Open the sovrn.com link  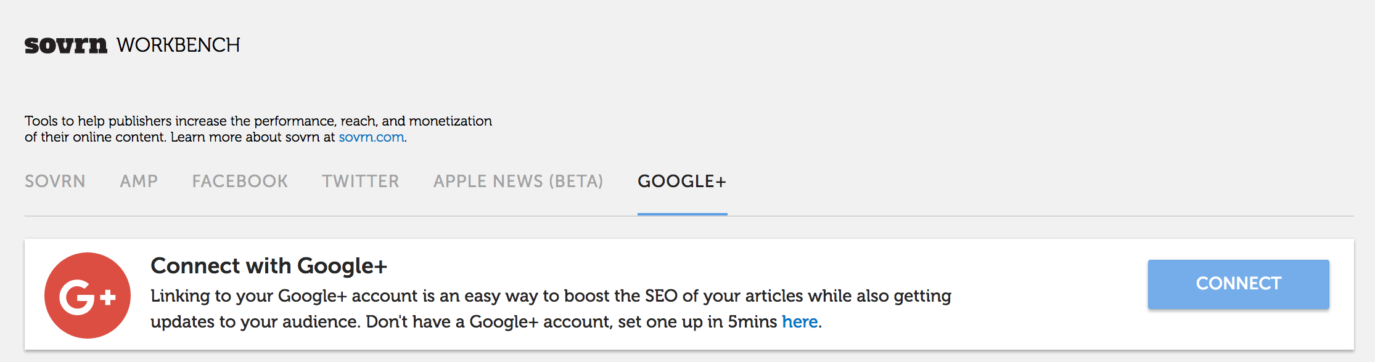coord(371,137)
